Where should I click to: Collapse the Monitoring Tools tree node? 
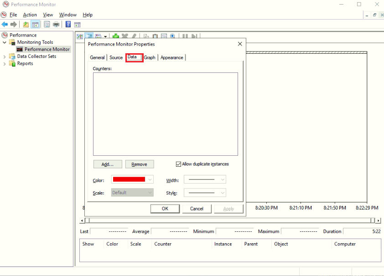click(x=5, y=42)
